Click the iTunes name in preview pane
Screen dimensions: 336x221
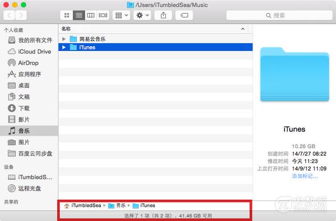pos(294,129)
